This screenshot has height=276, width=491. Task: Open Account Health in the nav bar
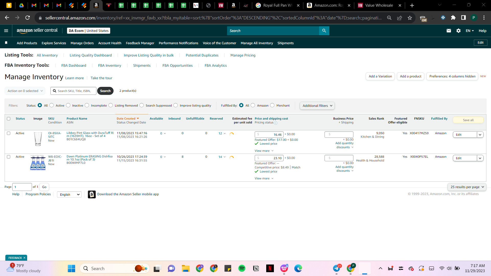(x=110, y=43)
